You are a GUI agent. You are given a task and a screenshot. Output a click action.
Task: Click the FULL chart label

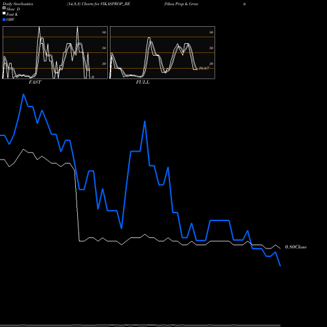[143, 82]
